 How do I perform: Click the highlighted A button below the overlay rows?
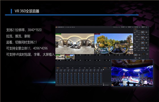[x=136, y=55]
